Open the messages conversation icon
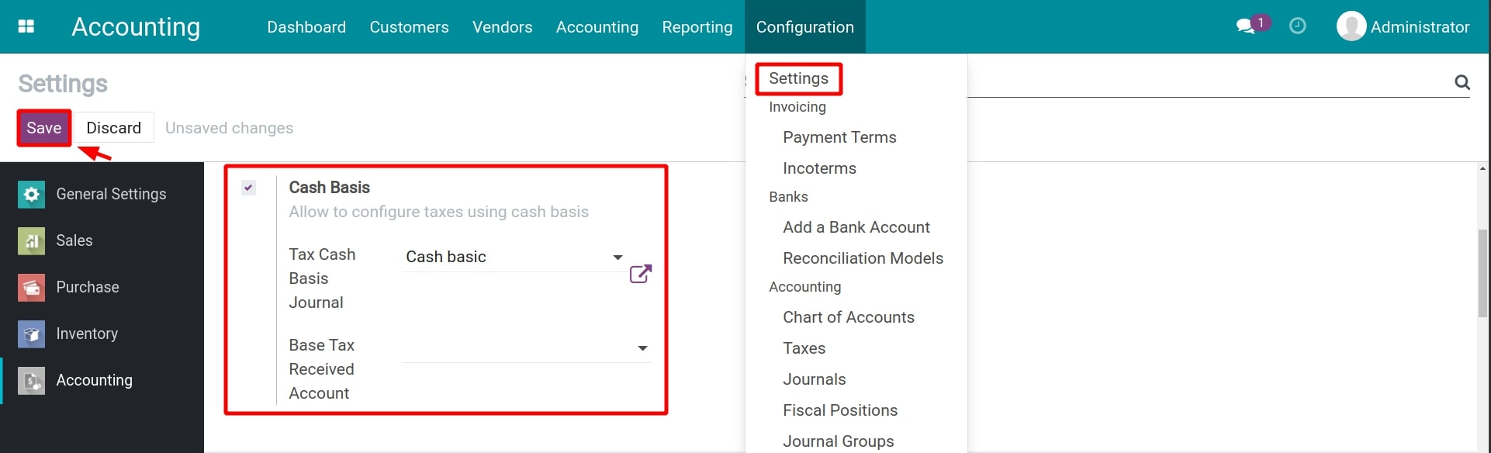Viewport: 1491px width, 453px height. click(1247, 24)
